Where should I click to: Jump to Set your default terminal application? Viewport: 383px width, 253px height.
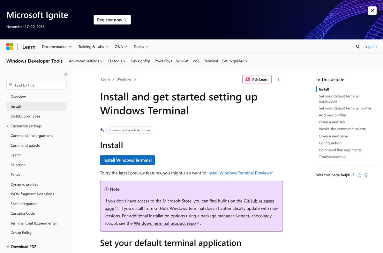[339, 99]
